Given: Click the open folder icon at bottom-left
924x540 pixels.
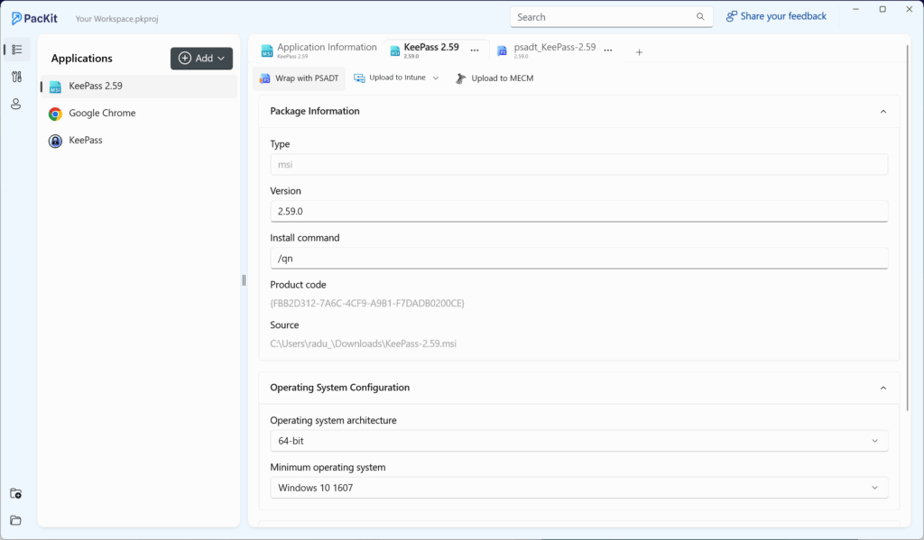Looking at the screenshot, I should pos(16,520).
